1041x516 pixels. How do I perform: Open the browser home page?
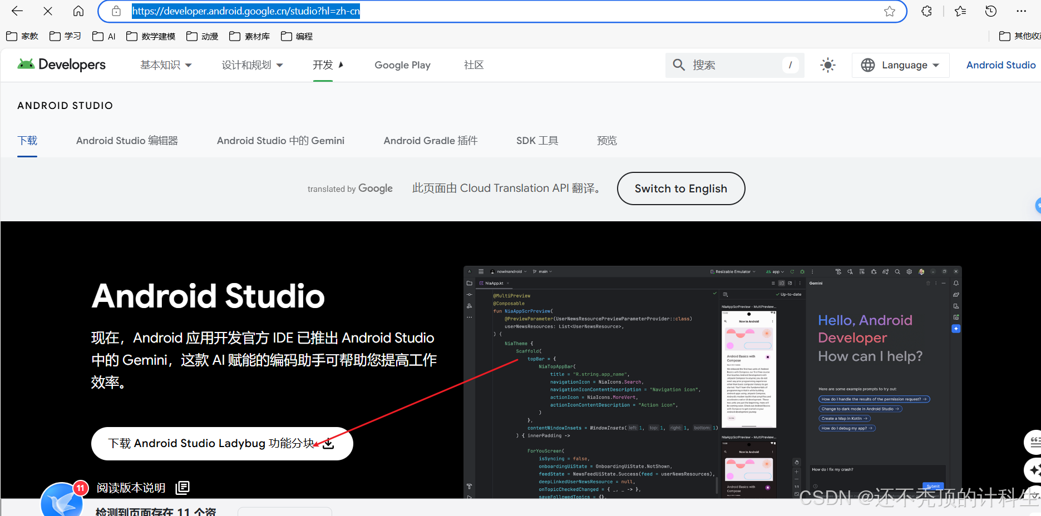point(78,11)
